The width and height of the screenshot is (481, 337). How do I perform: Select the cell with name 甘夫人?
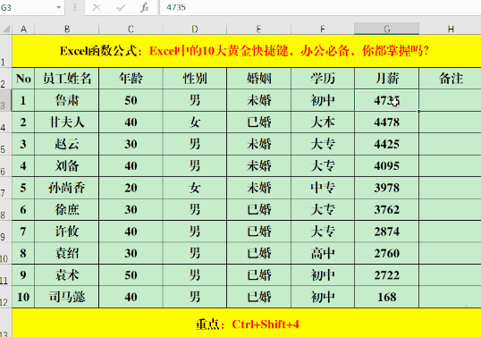(67, 122)
